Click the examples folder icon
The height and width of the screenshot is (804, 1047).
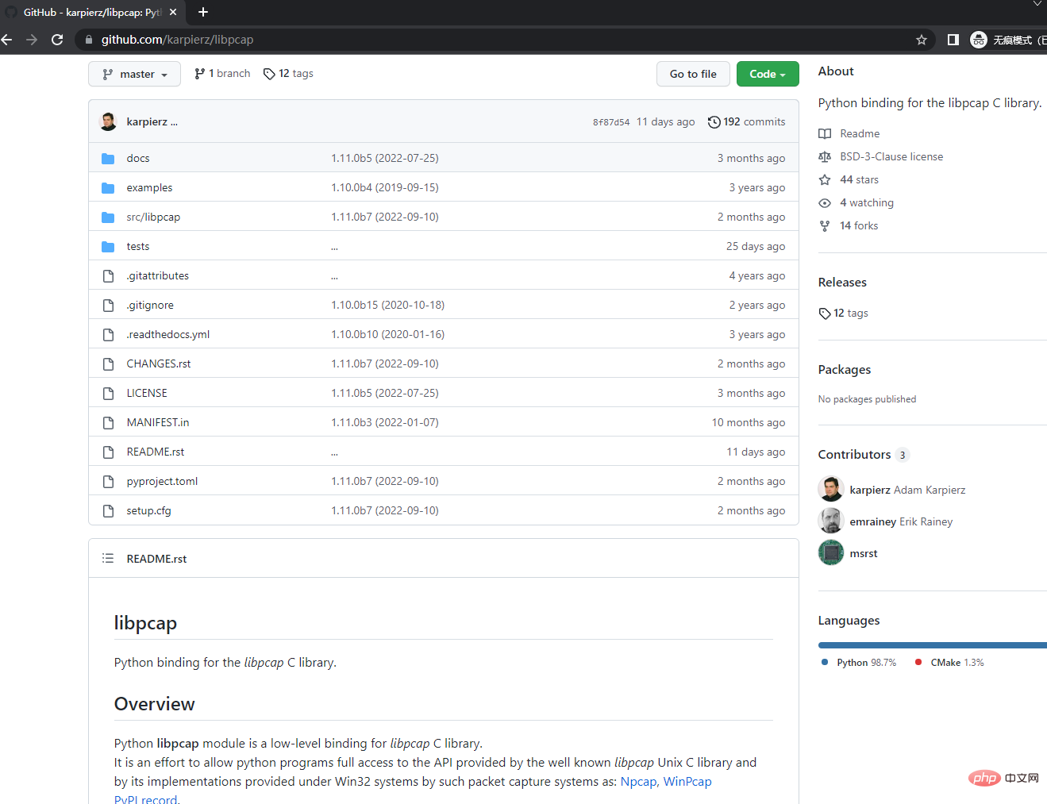(109, 188)
